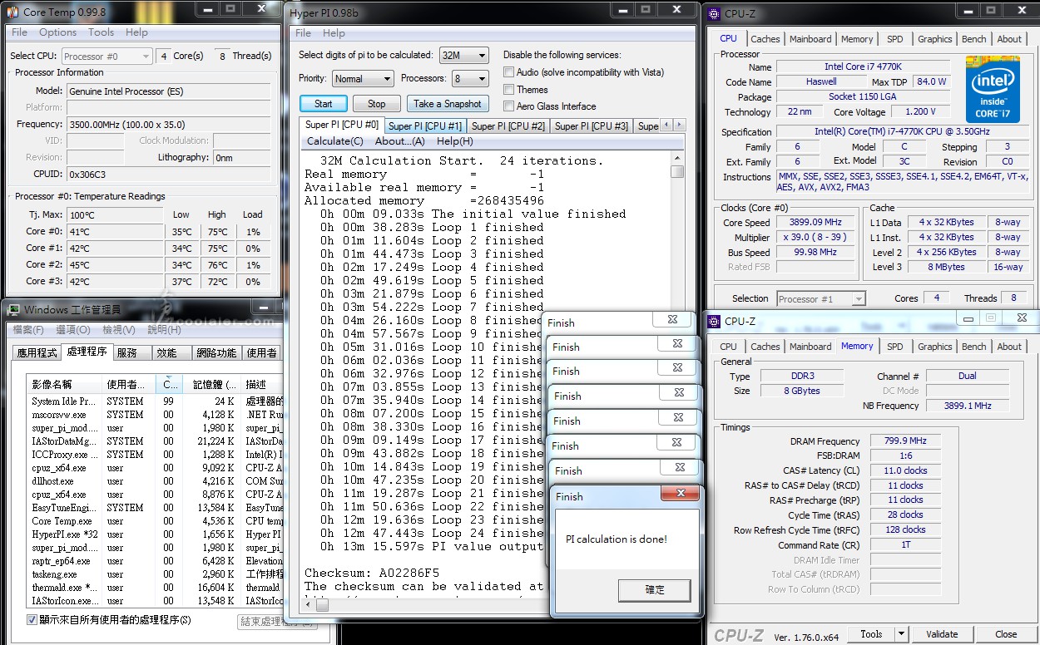Sort processes by 影像名稱 column header

click(65, 384)
